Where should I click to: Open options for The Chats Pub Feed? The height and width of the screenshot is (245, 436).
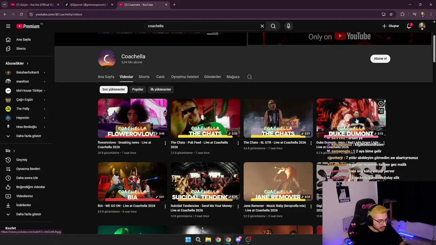pos(238,143)
